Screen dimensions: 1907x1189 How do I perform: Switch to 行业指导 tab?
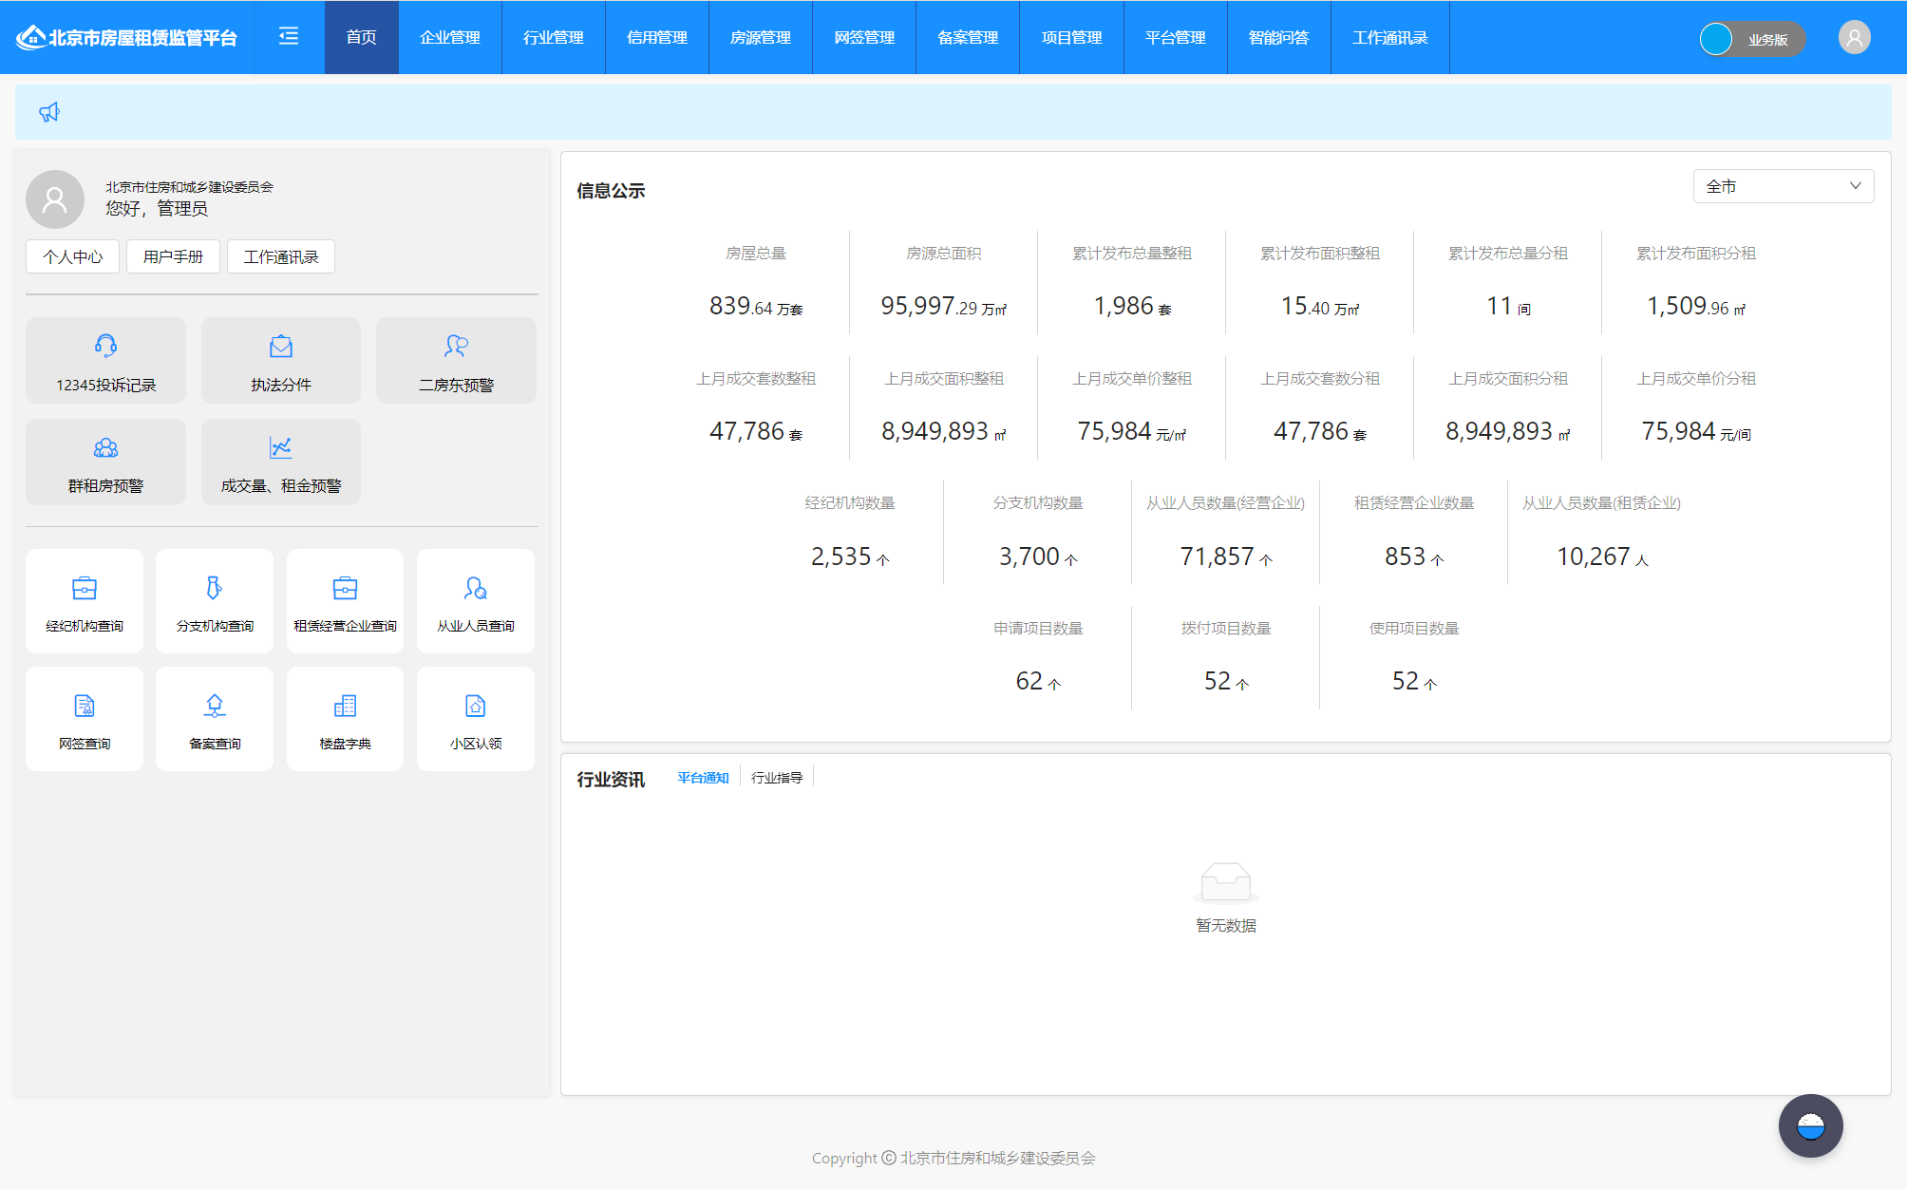pyautogui.click(x=777, y=778)
